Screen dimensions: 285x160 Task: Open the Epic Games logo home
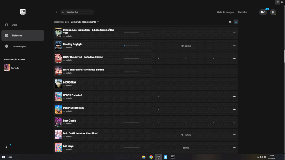click(x=23, y=12)
